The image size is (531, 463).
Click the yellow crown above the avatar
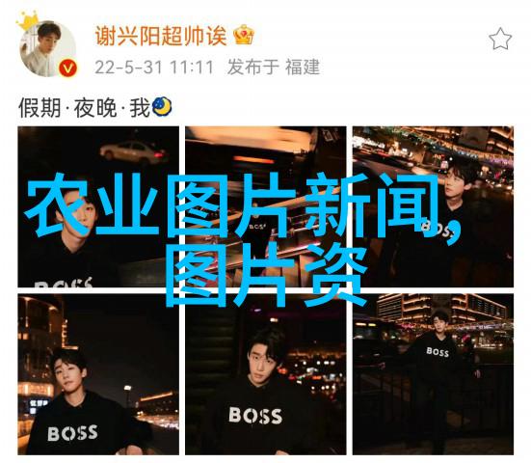(28, 21)
